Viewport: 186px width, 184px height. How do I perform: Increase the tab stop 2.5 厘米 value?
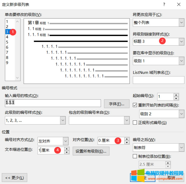coord(168,163)
